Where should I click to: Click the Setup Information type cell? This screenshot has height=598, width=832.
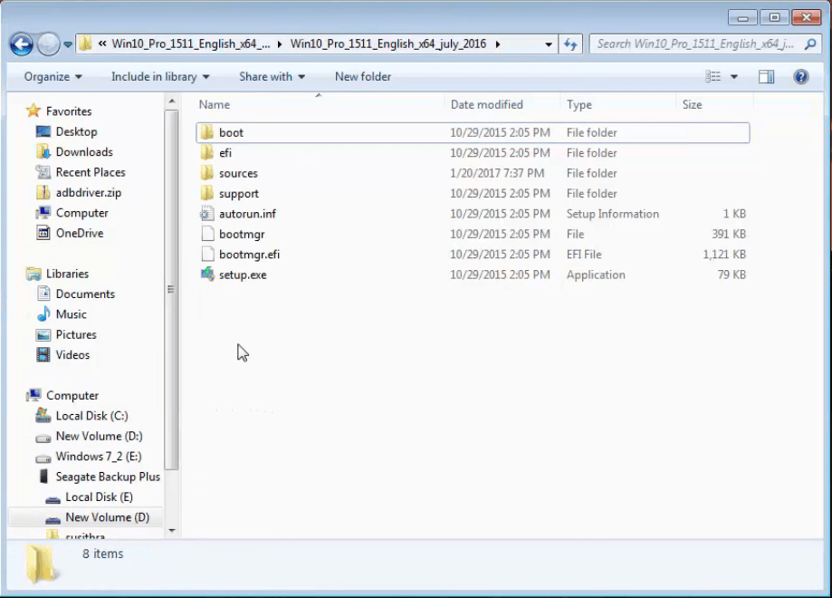[612, 214]
